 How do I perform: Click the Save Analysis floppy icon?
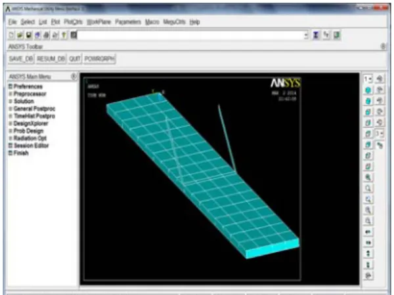point(29,35)
